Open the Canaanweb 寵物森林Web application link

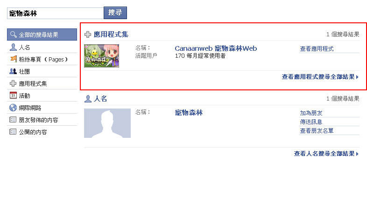click(x=216, y=48)
